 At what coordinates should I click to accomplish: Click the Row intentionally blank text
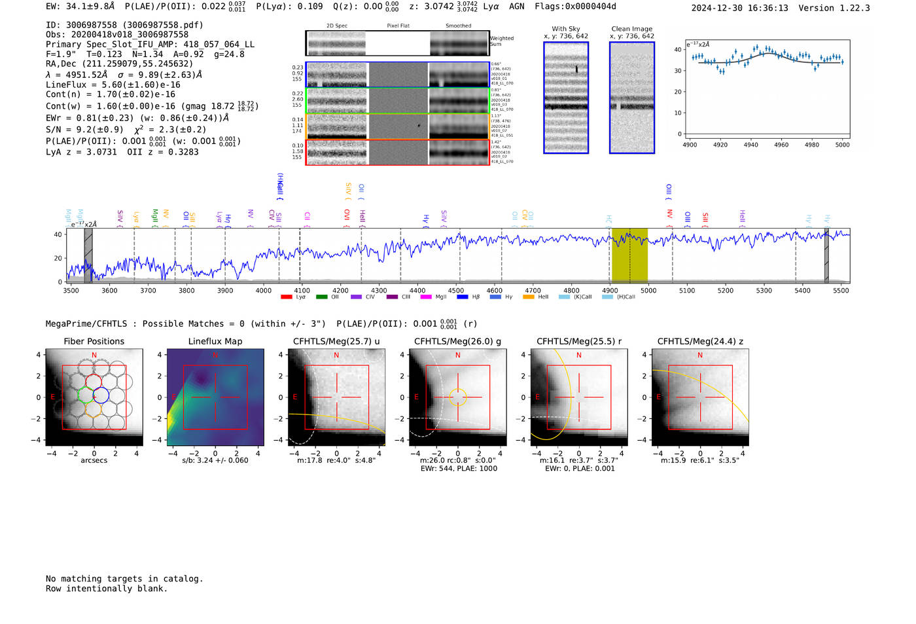pyautogui.click(x=107, y=589)
